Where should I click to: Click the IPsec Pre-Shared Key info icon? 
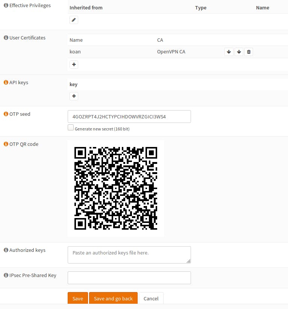(6, 275)
